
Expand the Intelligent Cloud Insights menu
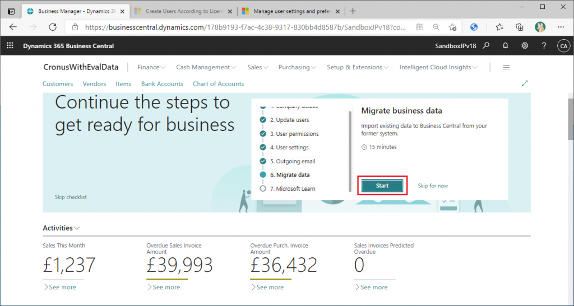[x=438, y=67]
